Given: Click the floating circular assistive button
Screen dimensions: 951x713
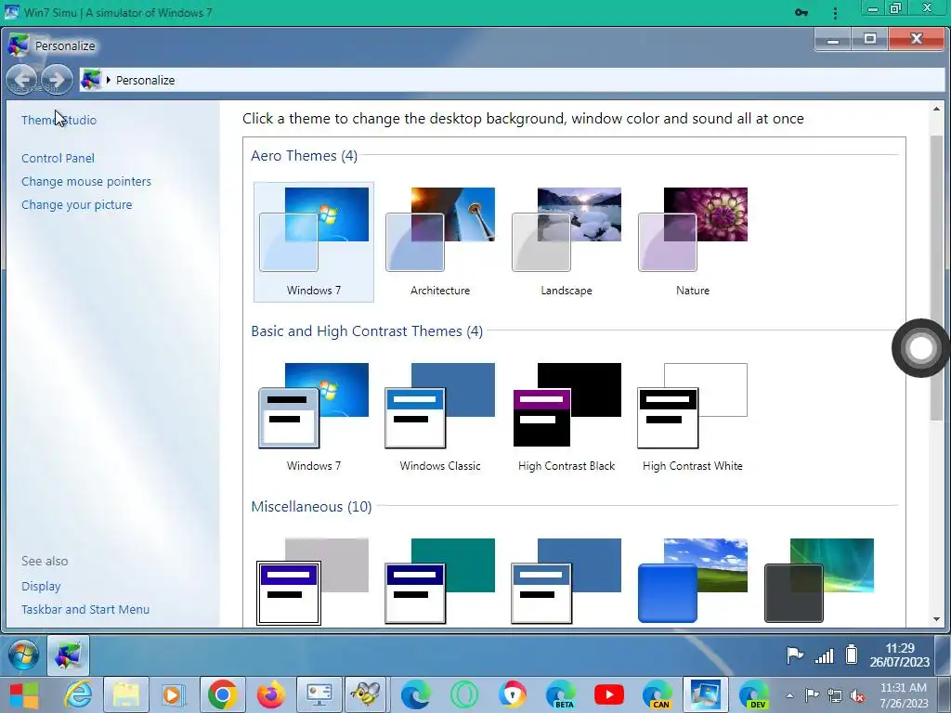Looking at the screenshot, I should (x=920, y=348).
